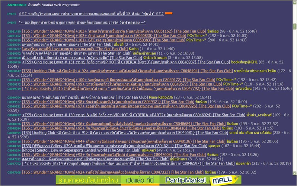Open Fluke Society #214 topic
297x186 pixels.
pos(128,163)
